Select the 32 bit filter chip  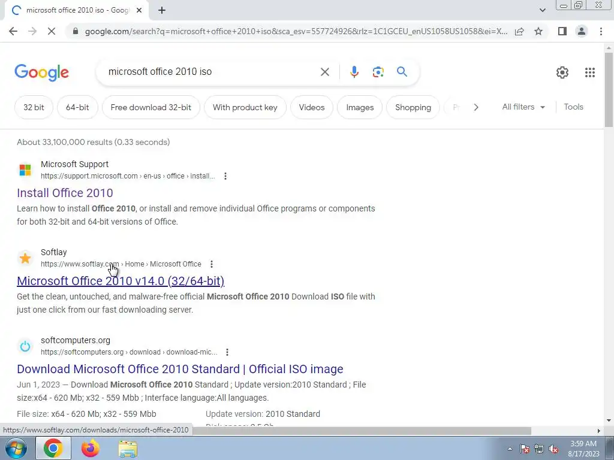point(34,107)
